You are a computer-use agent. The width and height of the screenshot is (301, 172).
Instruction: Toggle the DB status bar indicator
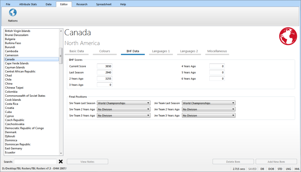(262, 169)
